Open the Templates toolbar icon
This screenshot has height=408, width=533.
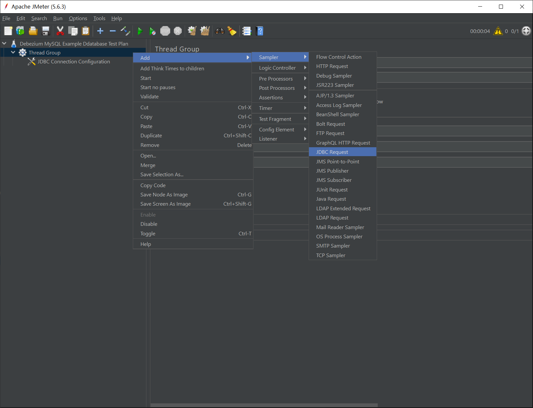tap(20, 31)
